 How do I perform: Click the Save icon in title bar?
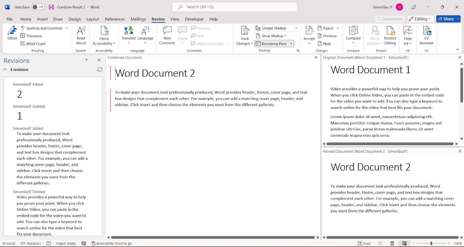[51, 7]
